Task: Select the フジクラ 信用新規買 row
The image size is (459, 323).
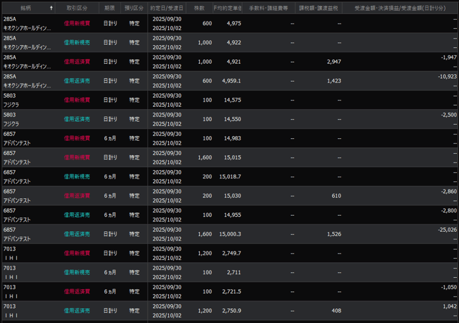Action: pos(77,100)
